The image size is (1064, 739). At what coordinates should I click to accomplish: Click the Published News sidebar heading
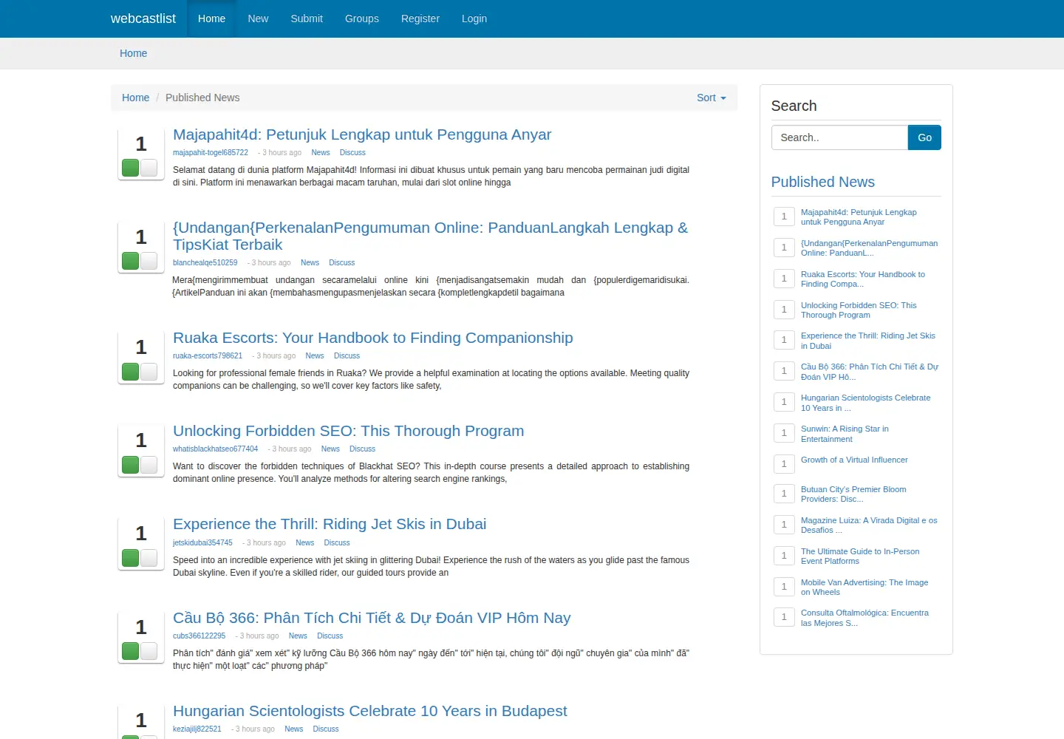click(x=823, y=182)
